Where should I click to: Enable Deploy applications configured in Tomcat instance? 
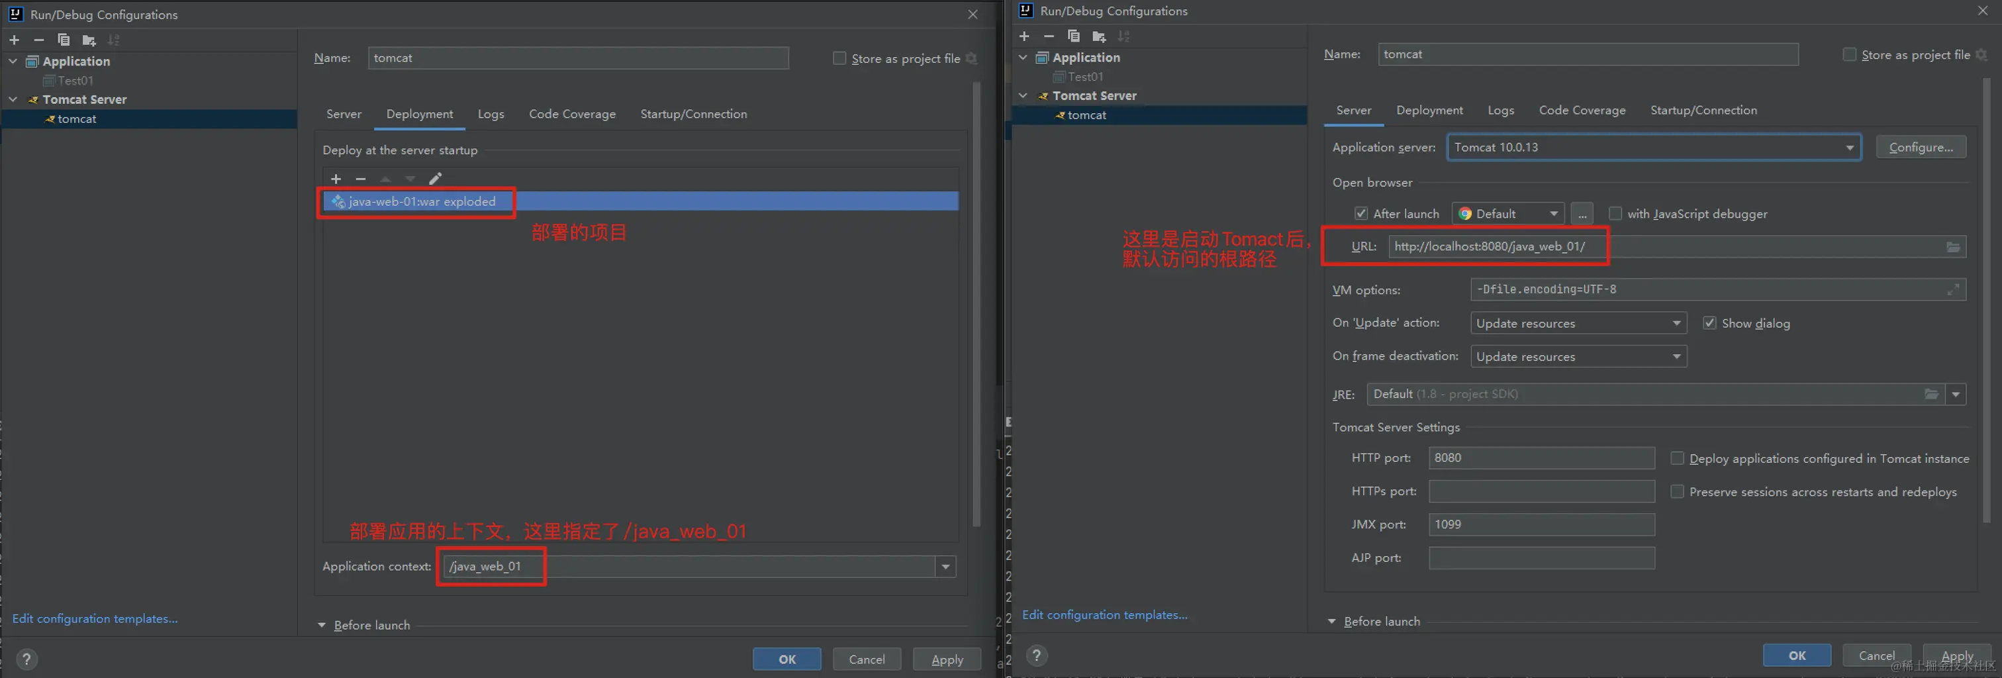pyautogui.click(x=1677, y=458)
